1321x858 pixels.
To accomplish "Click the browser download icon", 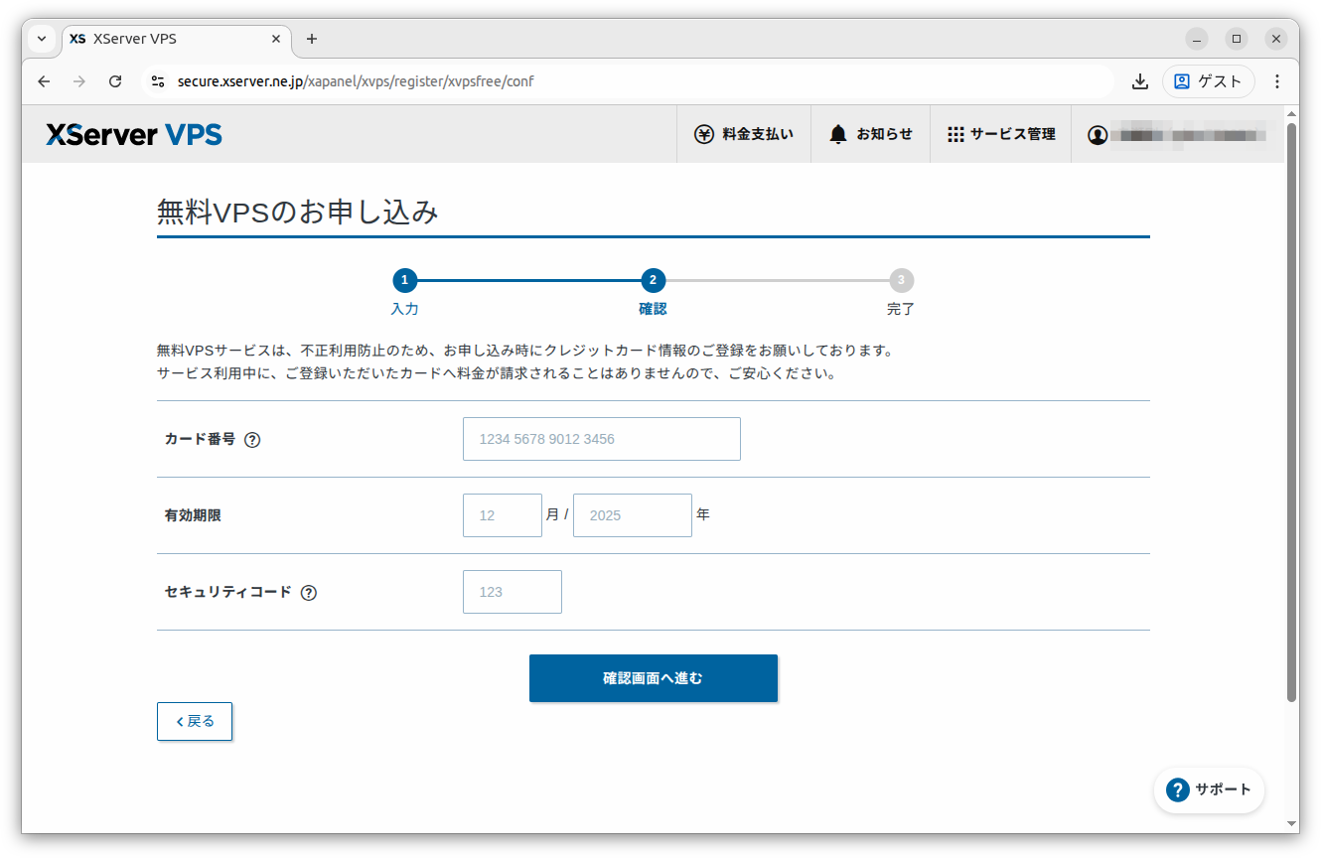I will pos(1139,81).
